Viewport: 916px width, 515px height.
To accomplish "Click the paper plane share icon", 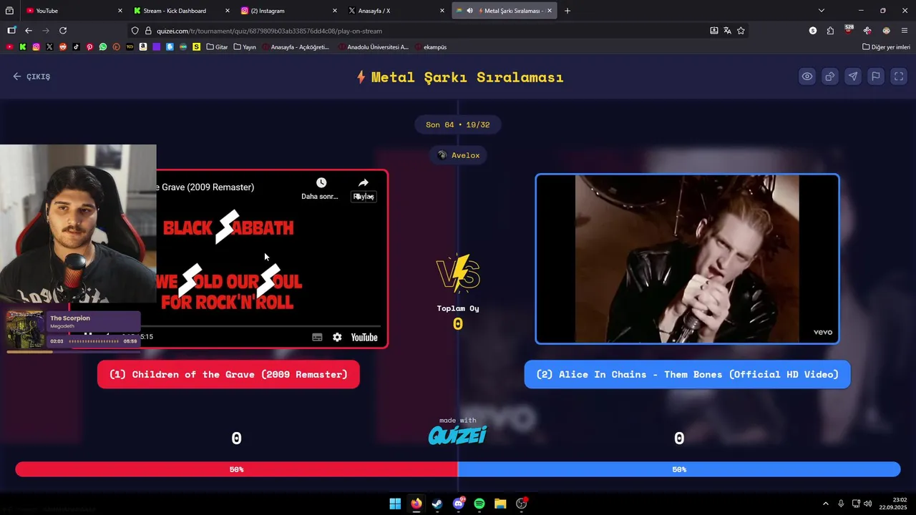I will 853,77.
